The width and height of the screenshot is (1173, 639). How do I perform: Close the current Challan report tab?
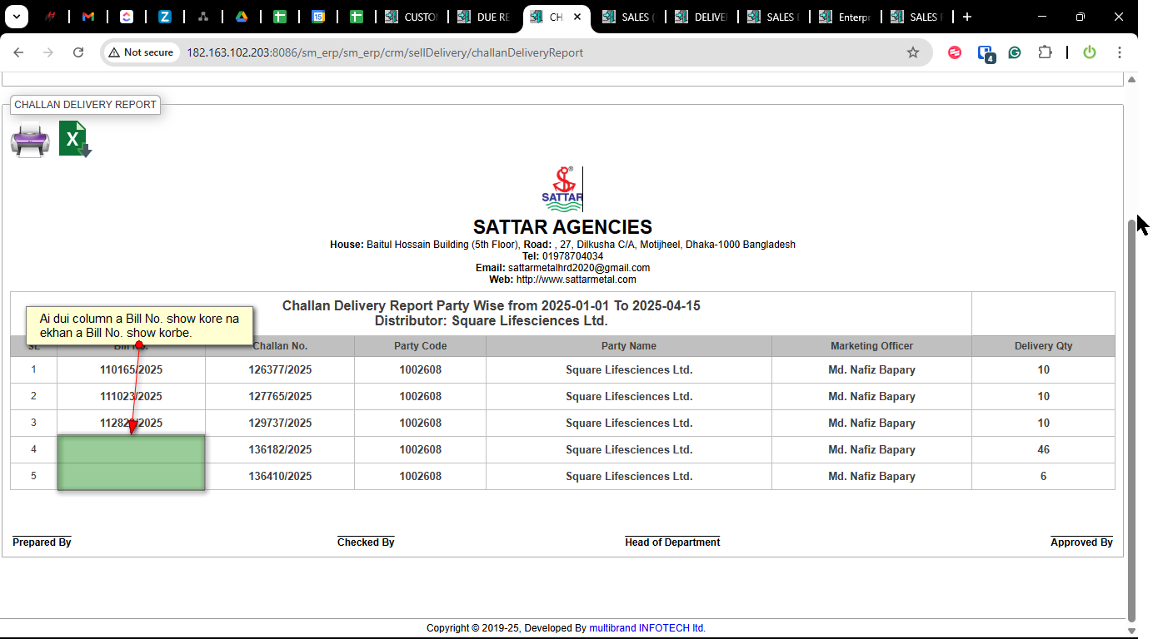577,17
